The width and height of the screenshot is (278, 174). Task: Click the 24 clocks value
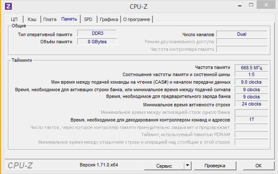pyautogui.click(x=252, y=104)
